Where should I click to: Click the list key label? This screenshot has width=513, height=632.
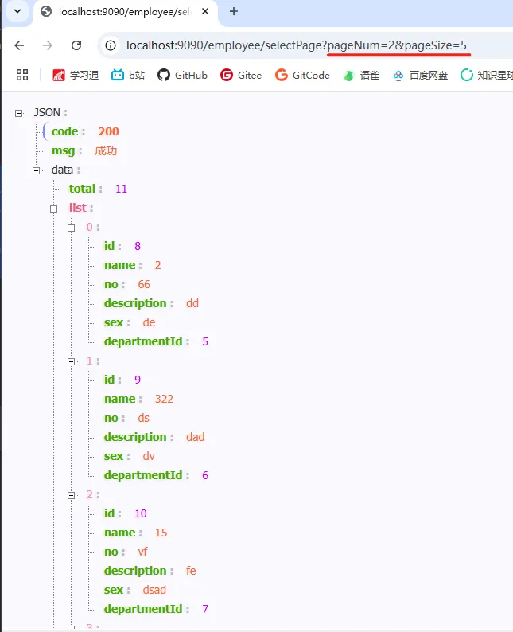78,208
